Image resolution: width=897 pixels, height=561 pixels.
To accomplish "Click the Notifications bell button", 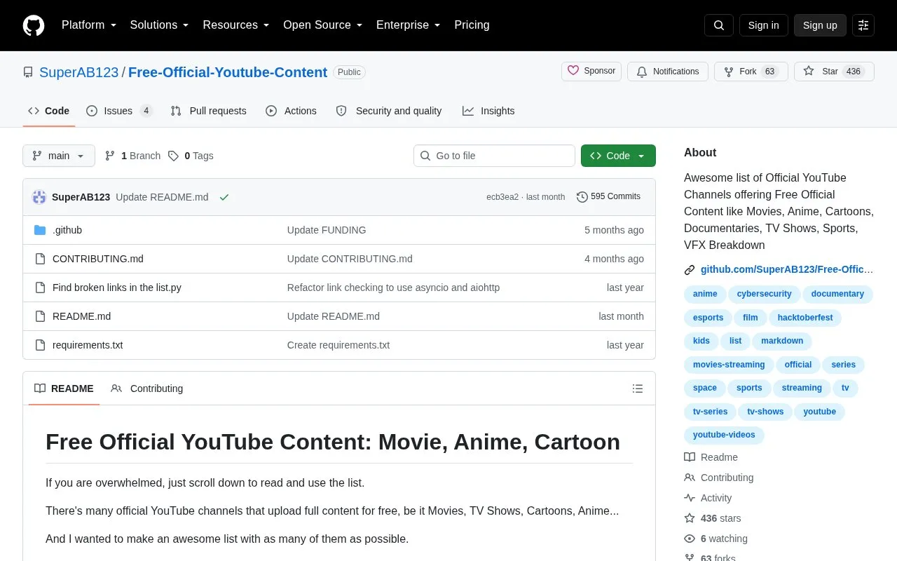I will coord(668,72).
